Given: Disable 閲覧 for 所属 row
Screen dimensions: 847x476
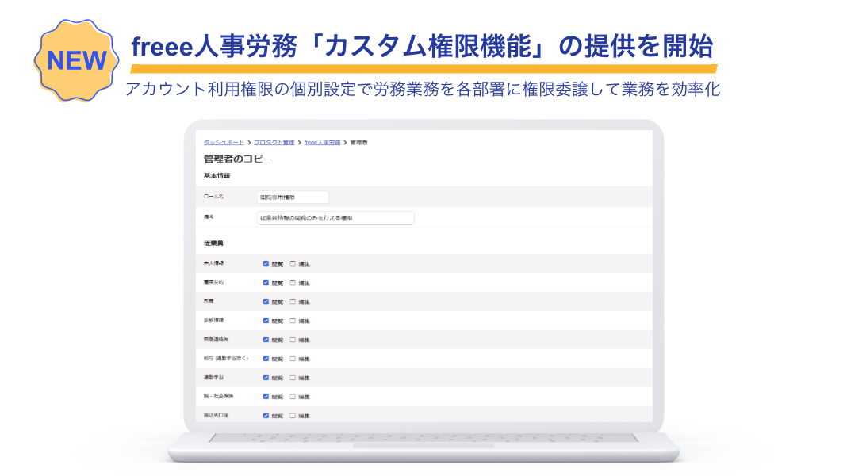Looking at the screenshot, I should pos(266,301).
